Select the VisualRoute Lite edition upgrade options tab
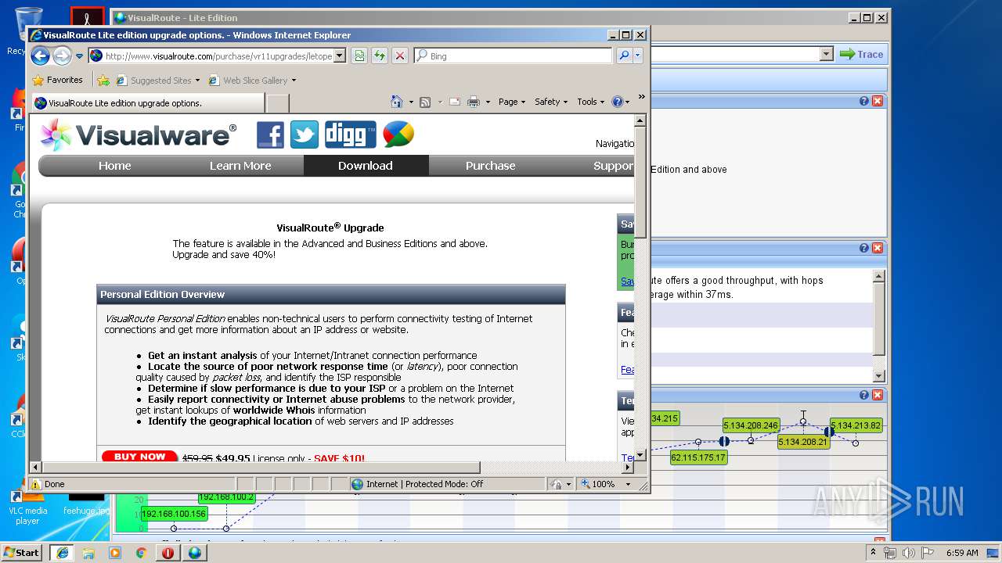The height and width of the screenshot is (563, 1002). tap(146, 102)
